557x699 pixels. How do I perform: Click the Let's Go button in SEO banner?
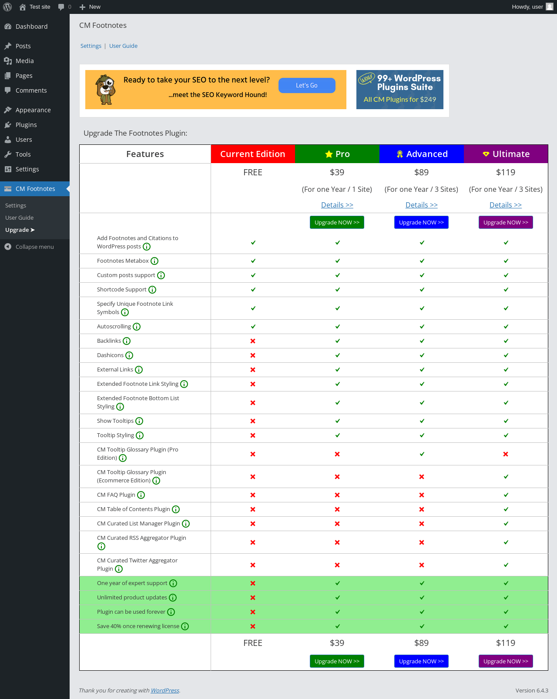click(x=307, y=85)
